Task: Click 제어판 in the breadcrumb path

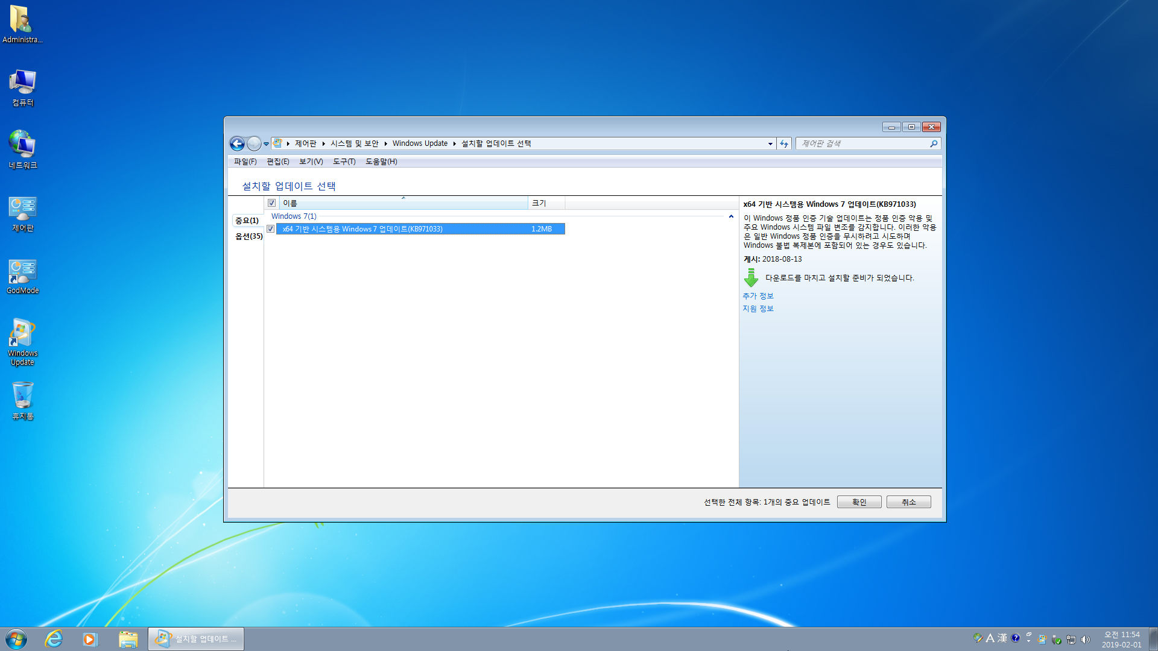Action: pos(306,143)
